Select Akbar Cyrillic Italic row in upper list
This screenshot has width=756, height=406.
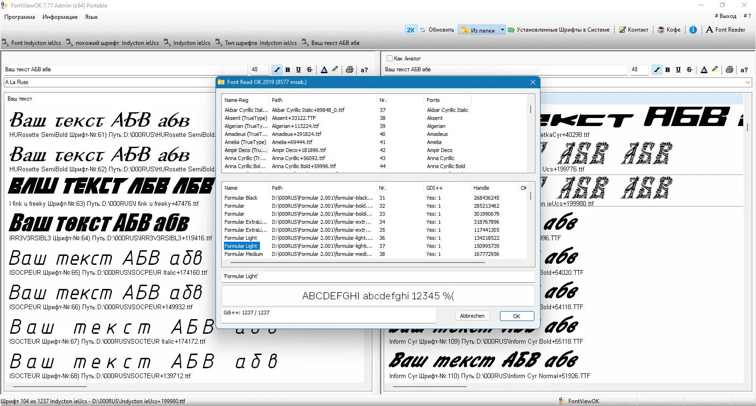coord(375,110)
